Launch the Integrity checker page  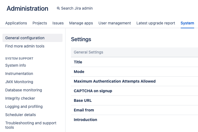pyautogui.click(x=20, y=98)
